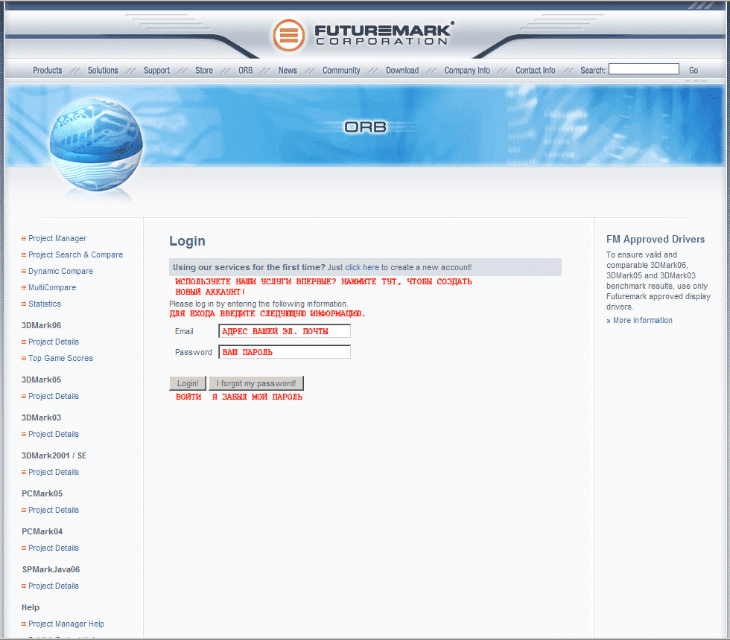Click the Help section heading
The width and height of the screenshot is (730, 640).
[31, 607]
